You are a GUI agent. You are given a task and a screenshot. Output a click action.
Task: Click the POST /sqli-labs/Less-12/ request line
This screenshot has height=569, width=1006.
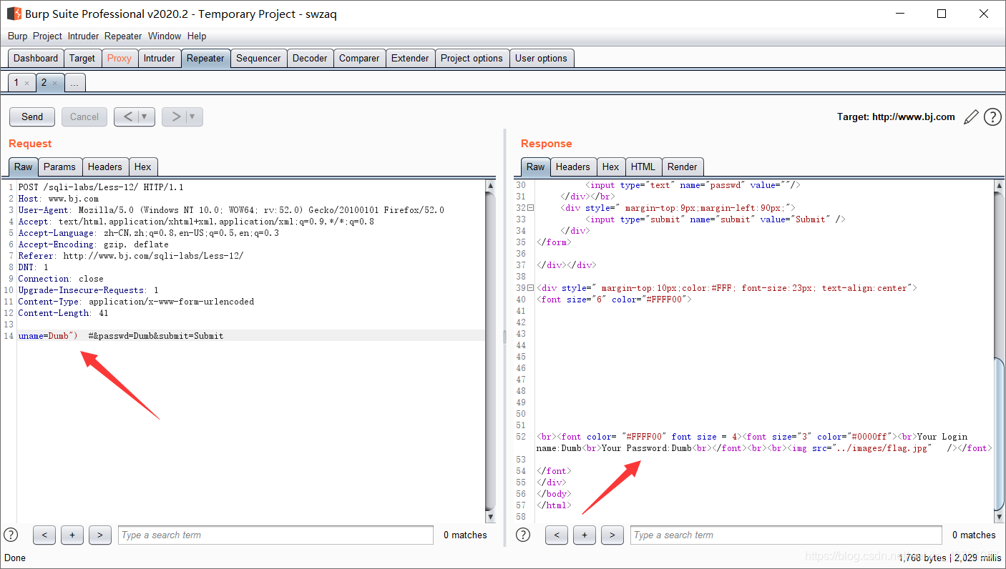101,187
